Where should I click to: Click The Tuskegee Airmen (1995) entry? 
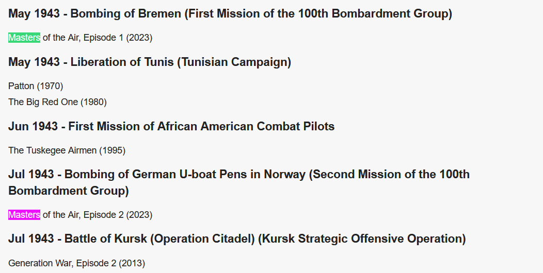point(67,150)
